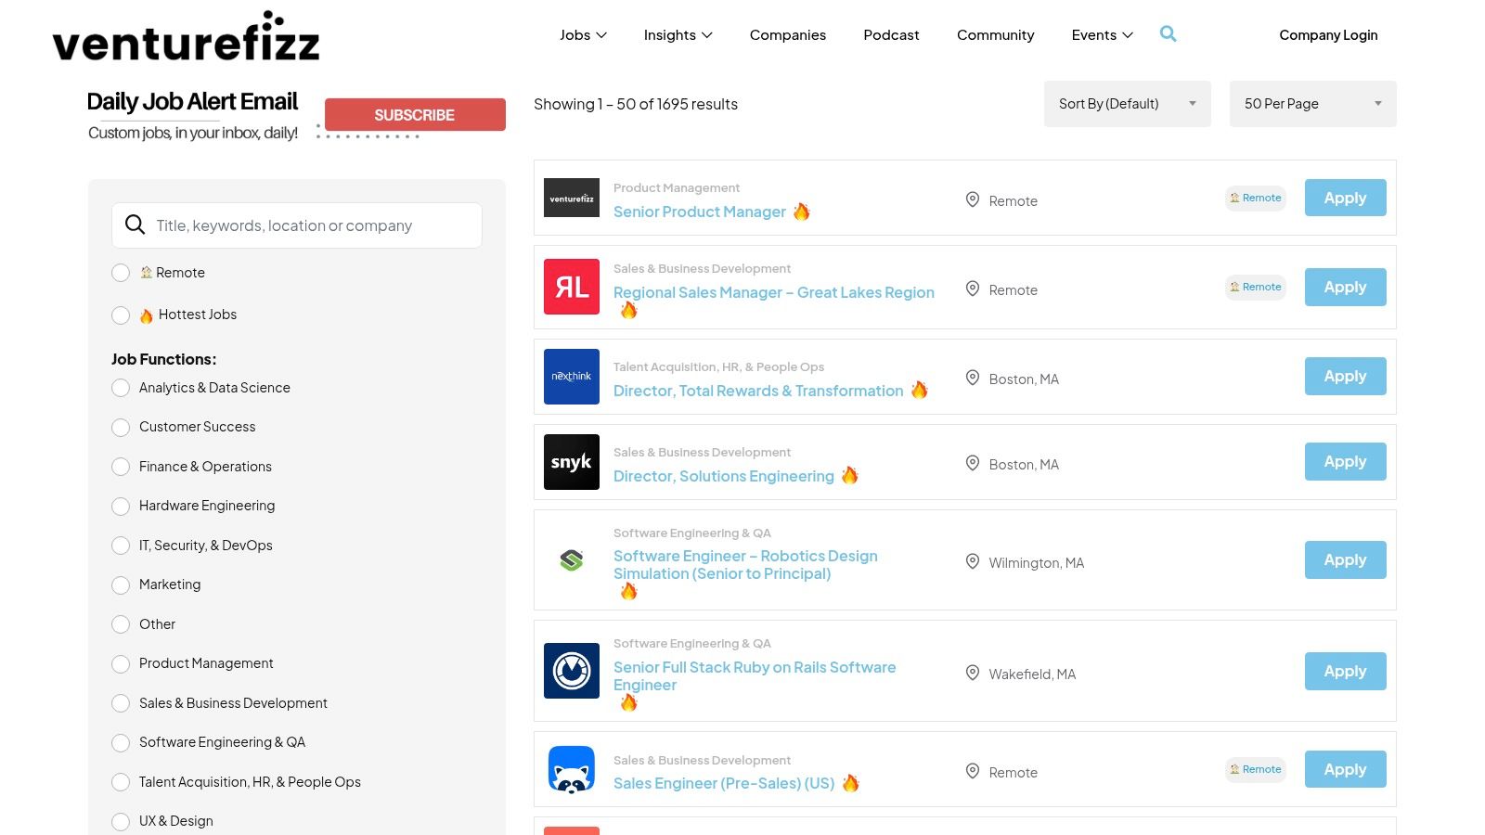Screen dimensions: 1485x835
Task: Select Product Management job function
Action: click(x=121, y=664)
